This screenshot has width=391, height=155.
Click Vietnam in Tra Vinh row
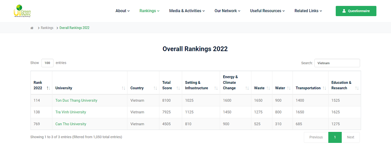[x=137, y=112]
